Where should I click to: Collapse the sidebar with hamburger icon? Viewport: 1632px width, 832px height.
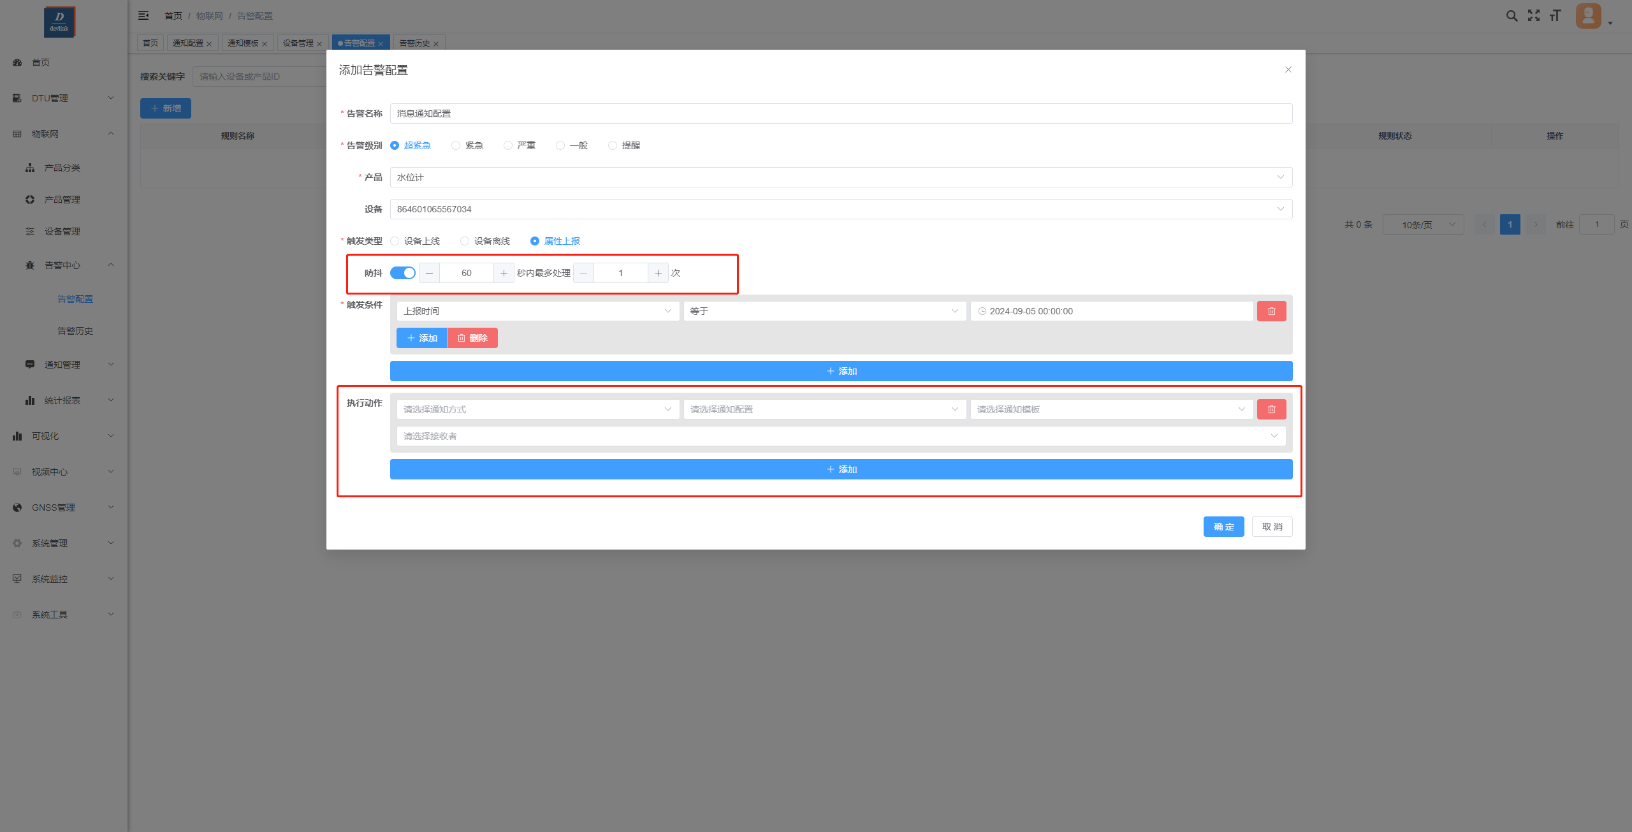pyautogui.click(x=143, y=15)
